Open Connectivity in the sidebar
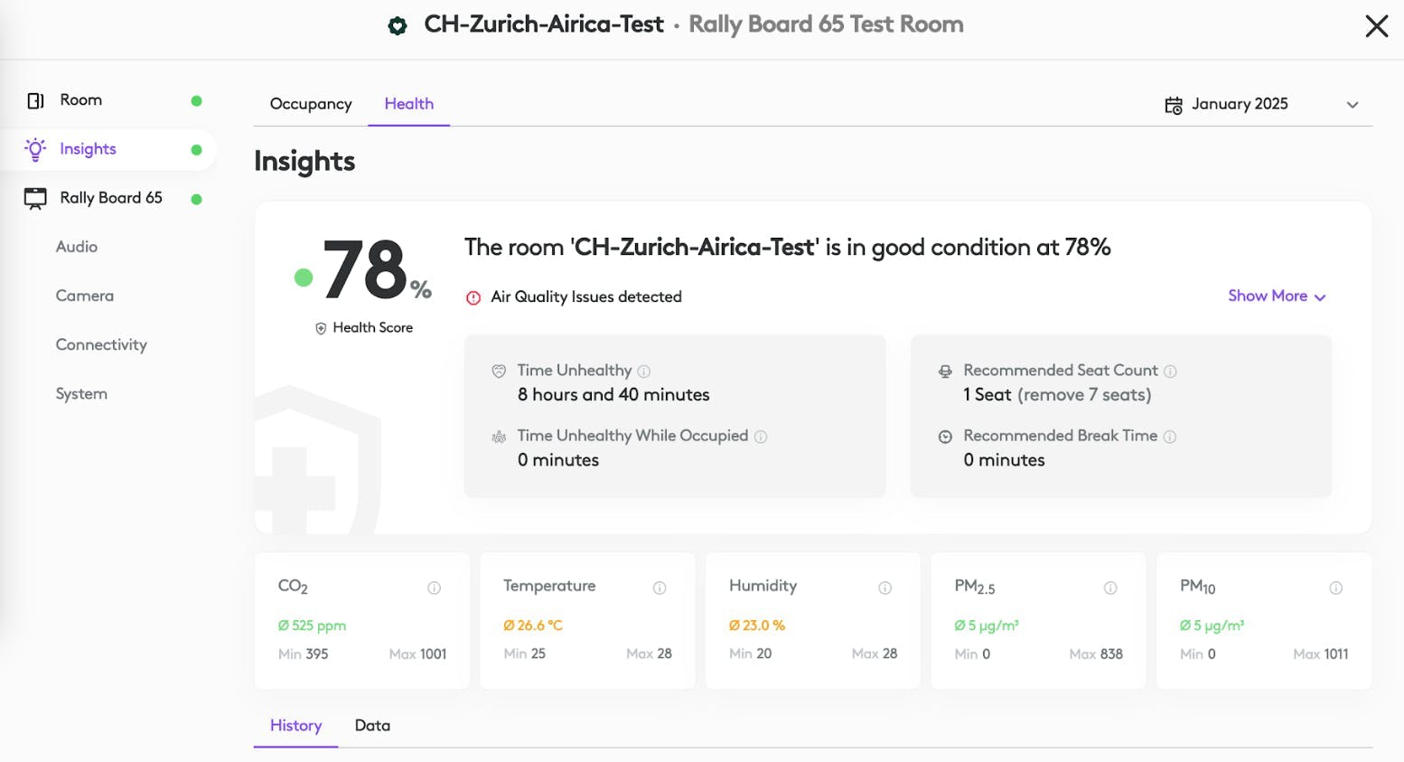 101,344
